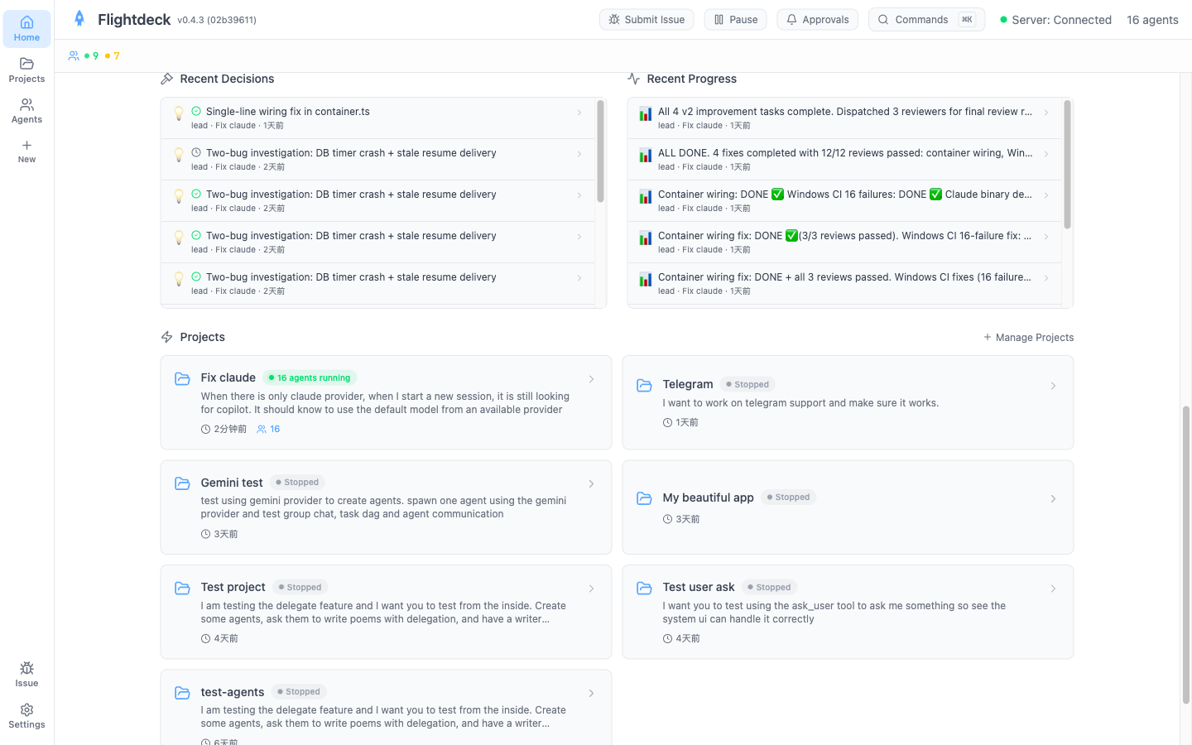The image size is (1192, 745).
Task: Click the Fix claude project folder icon
Action: pos(182,378)
